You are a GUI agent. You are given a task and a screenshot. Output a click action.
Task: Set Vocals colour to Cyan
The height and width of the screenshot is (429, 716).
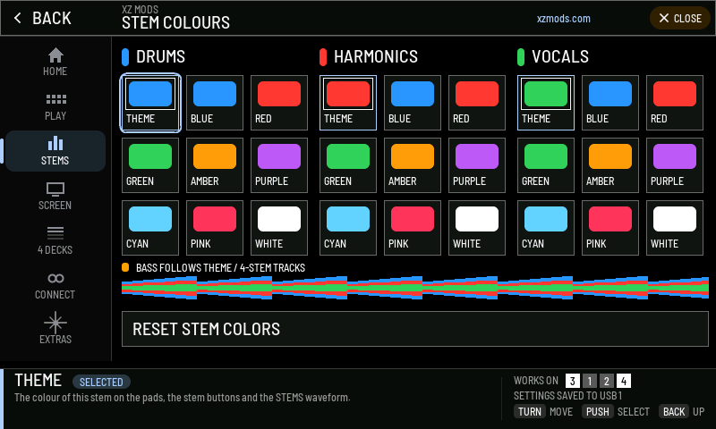[546, 228]
